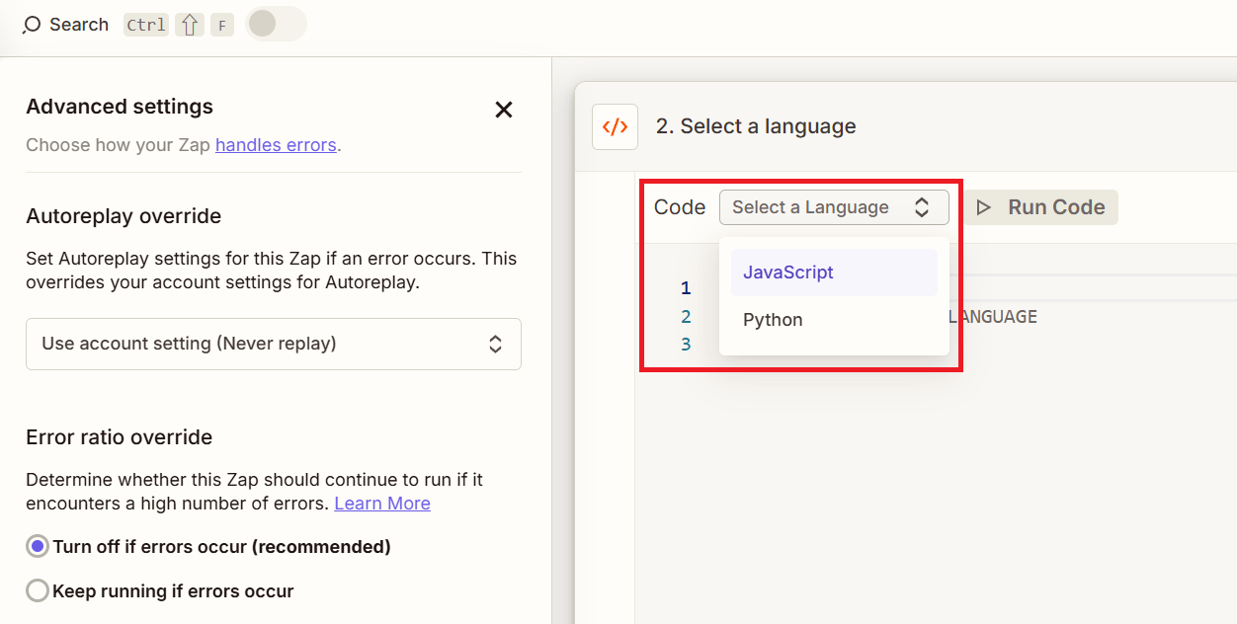Select Turn off if errors occur

pyautogui.click(x=38, y=547)
